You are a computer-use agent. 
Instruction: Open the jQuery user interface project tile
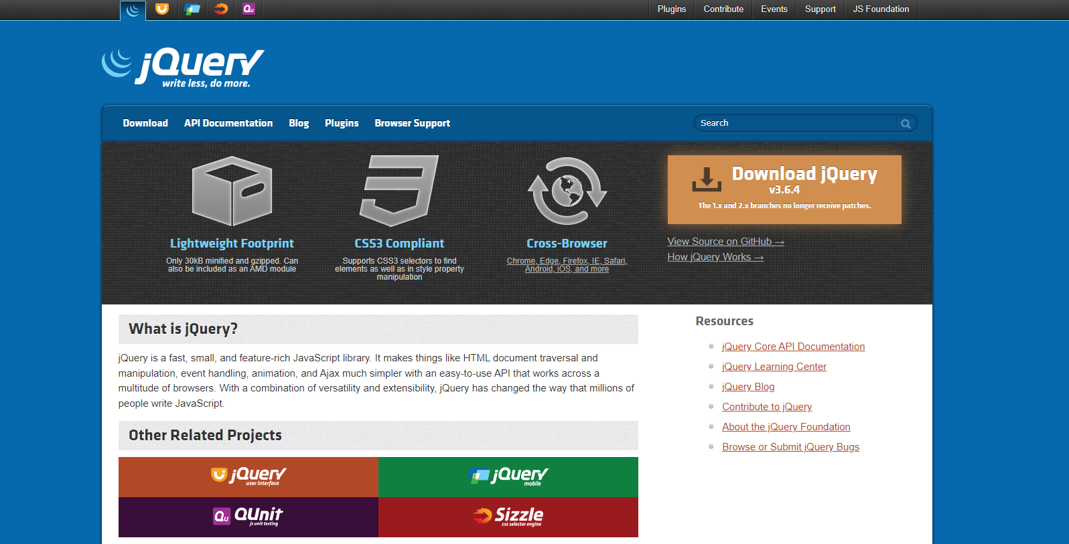[x=248, y=477]
